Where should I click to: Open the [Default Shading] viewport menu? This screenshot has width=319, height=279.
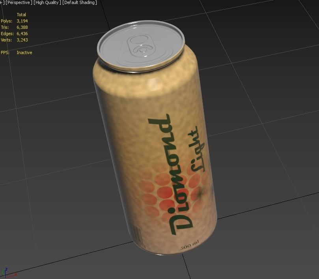pyautogui.click(x=80, y=3)
